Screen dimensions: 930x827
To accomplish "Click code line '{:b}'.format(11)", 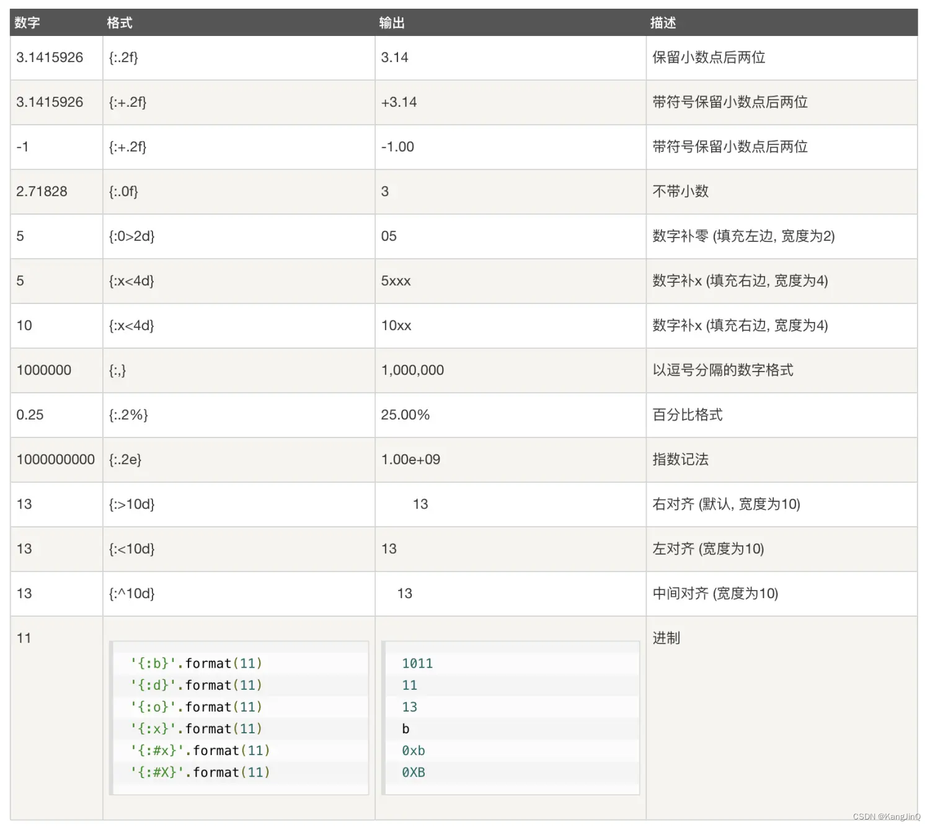I will coord(197,664).
